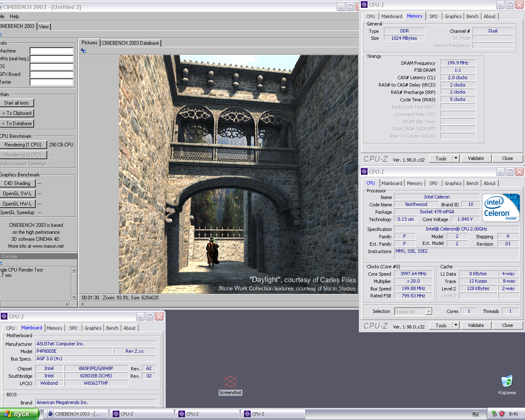Click the Northwood code name value

click(x=416, y=204)
